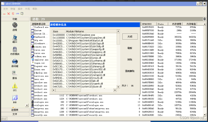Screen dimensions: 208x122
Task: Click sidebar down-arrow to show more icons
Action: 27,105
